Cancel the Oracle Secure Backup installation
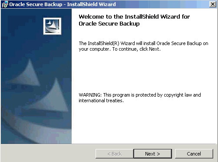 [194, 154]
